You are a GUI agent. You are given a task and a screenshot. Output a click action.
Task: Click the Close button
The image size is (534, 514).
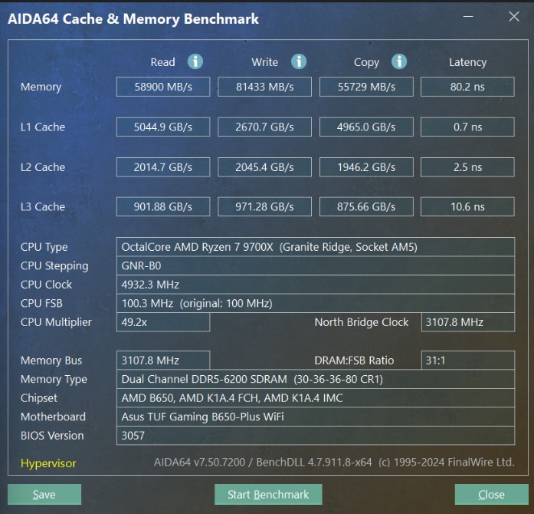[491, 494]
